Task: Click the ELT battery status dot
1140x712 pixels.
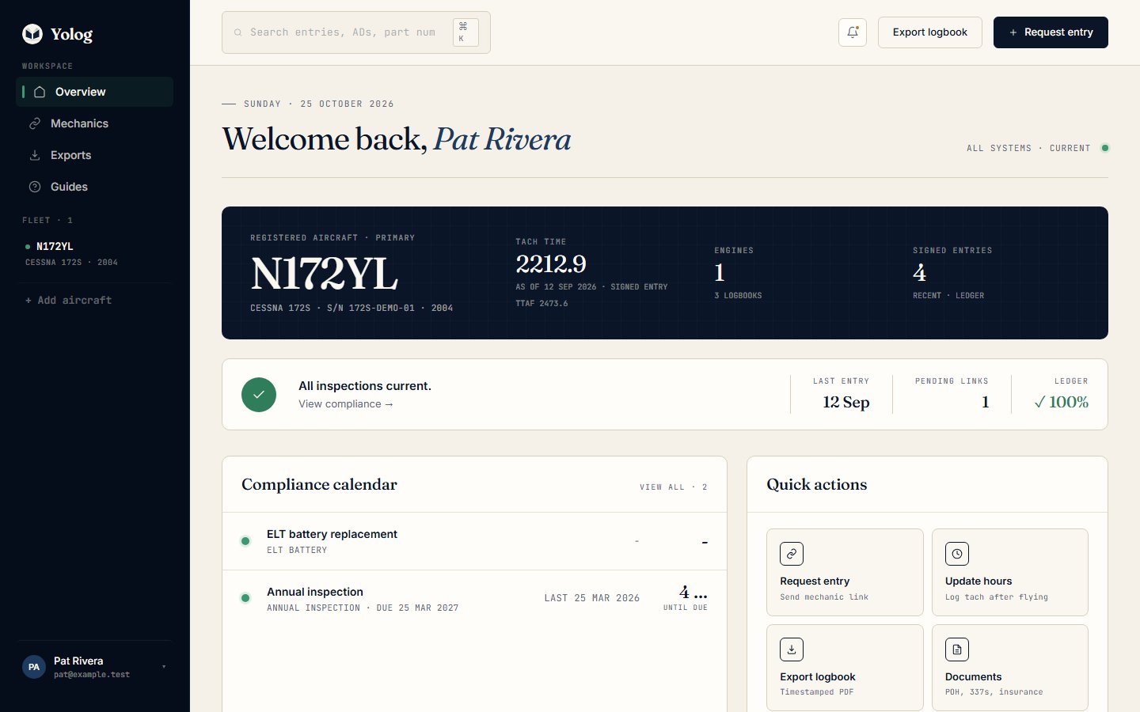Action: 245,541
